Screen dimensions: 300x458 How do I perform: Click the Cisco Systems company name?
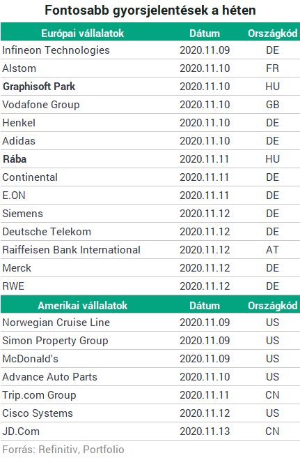(x=38, y=413)
